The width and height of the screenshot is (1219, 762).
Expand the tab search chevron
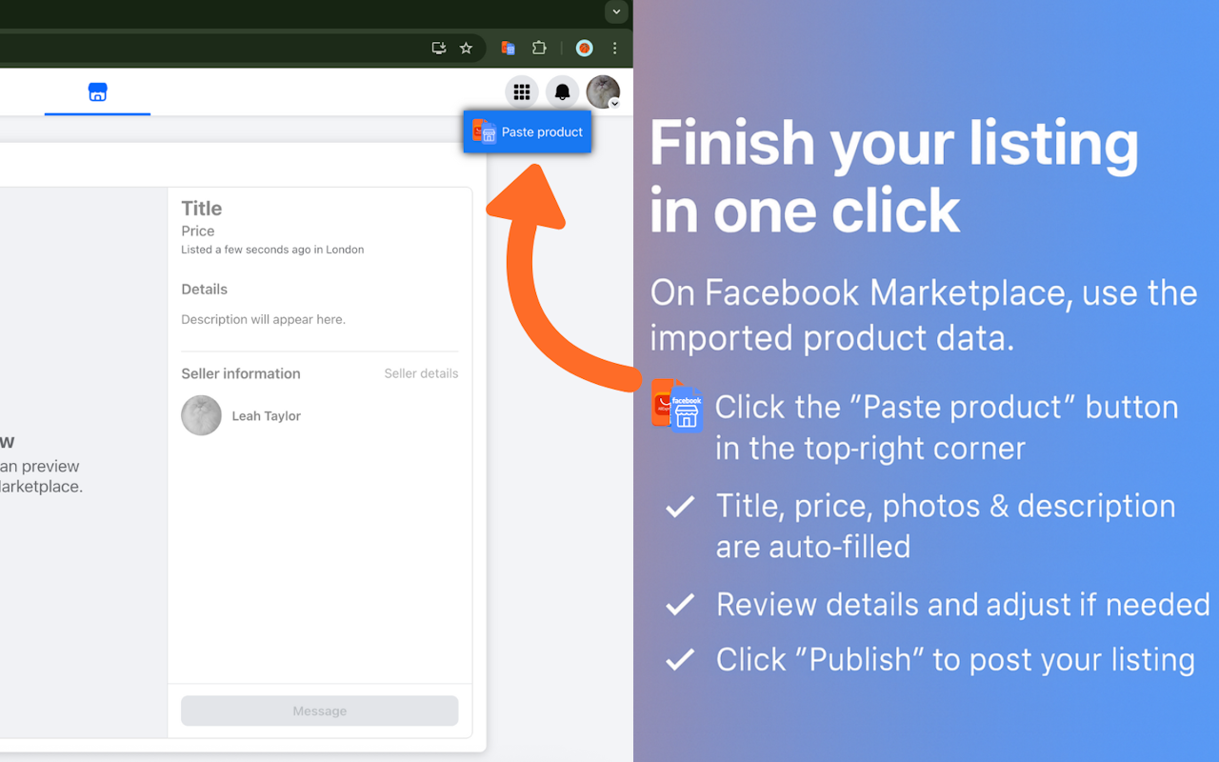click(x=616, y=12)
